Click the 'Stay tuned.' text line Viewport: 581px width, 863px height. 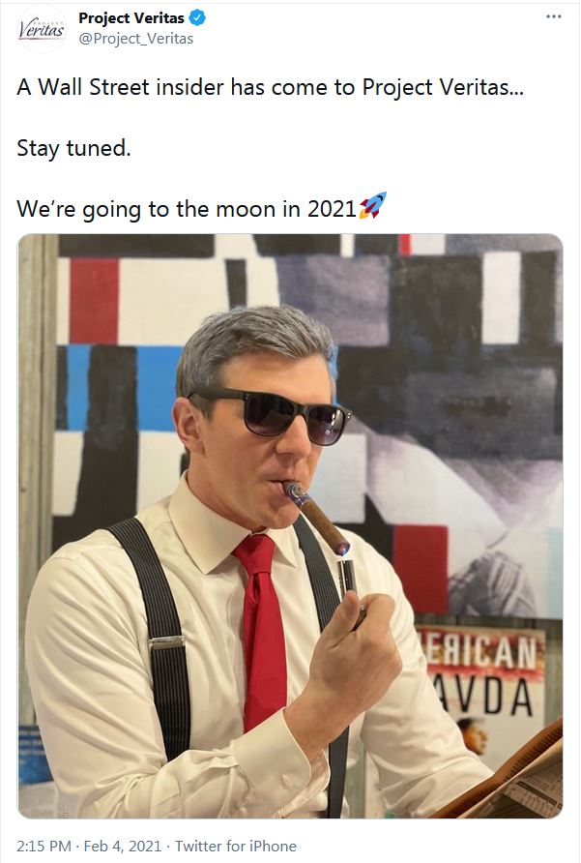pyautogui.click(x=73, y=149)
